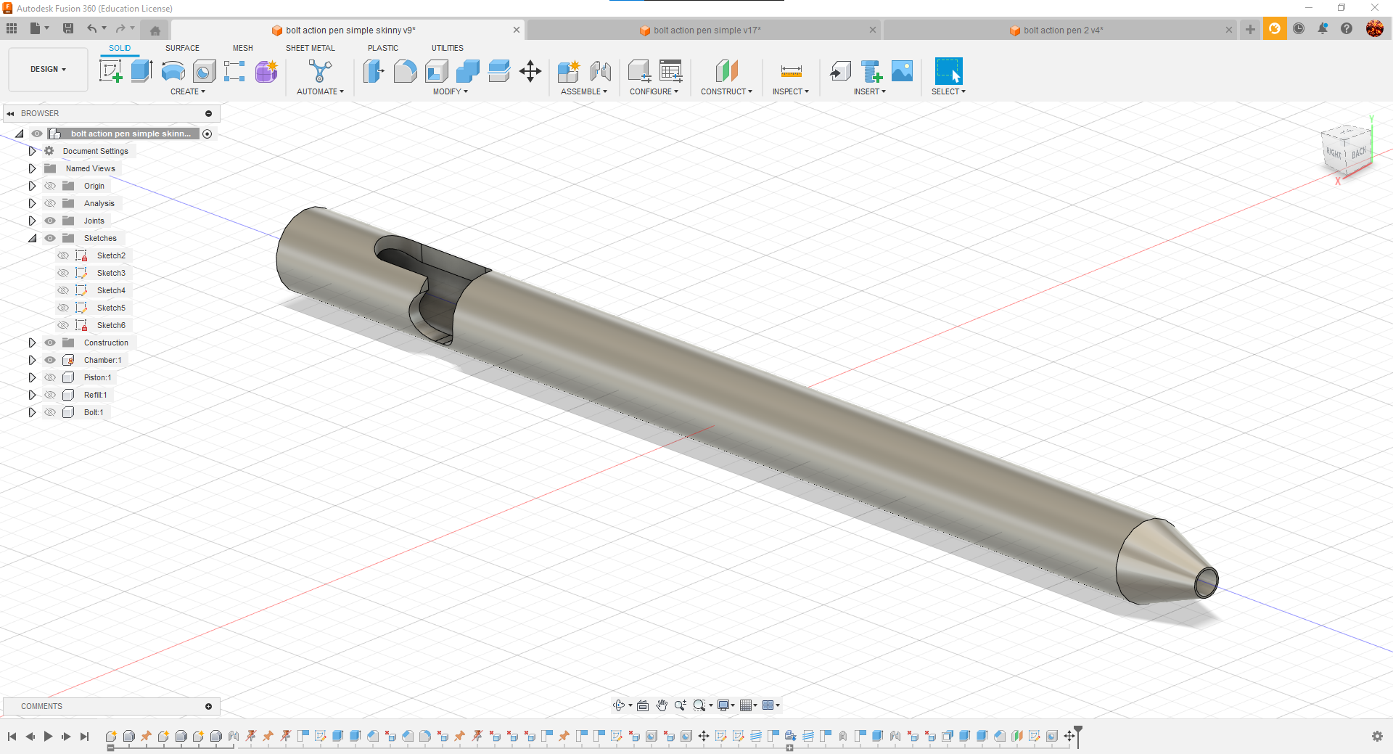Click the timeline end marker
Viewport: 1393px width, 754px height.
pos(1078,735)
